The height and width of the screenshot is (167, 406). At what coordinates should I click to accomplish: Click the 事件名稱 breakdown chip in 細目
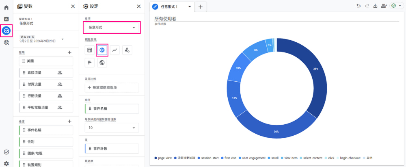[112, 108]
